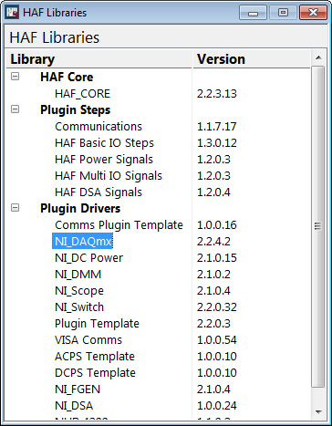
Task: Select the NI_FGEN driver
Action: click(x=78, y=390)
